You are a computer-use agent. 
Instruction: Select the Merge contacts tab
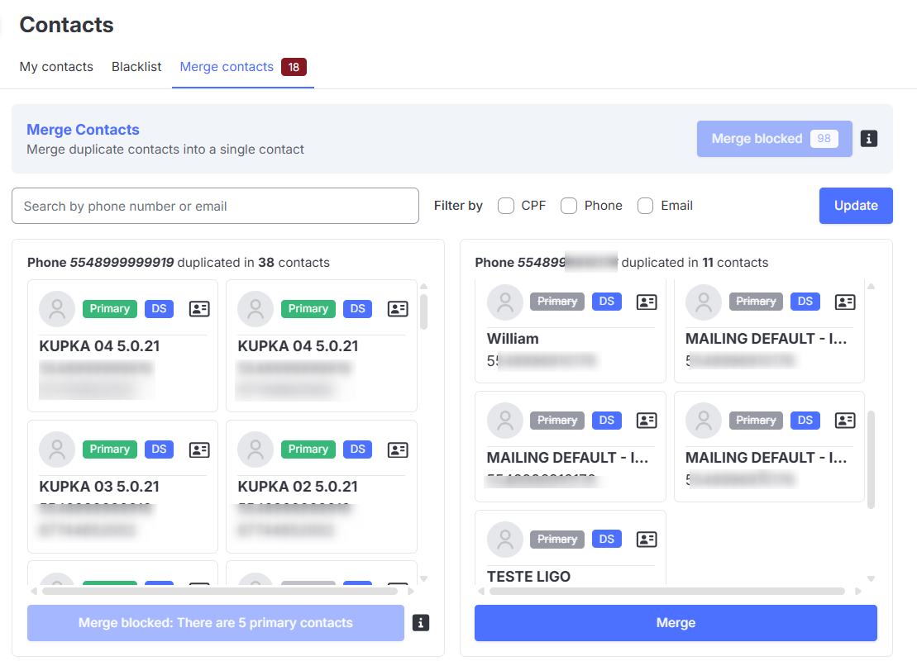click(243, 67)
